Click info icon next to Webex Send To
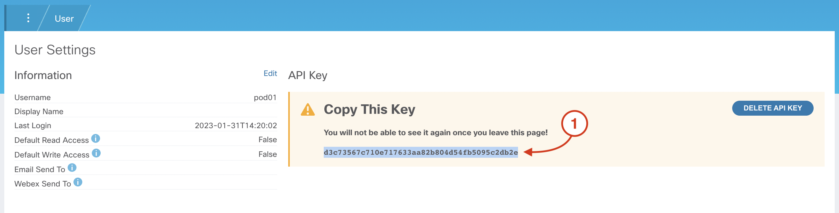This screenshot has width=839, height=213. click(x=78, y=182)
